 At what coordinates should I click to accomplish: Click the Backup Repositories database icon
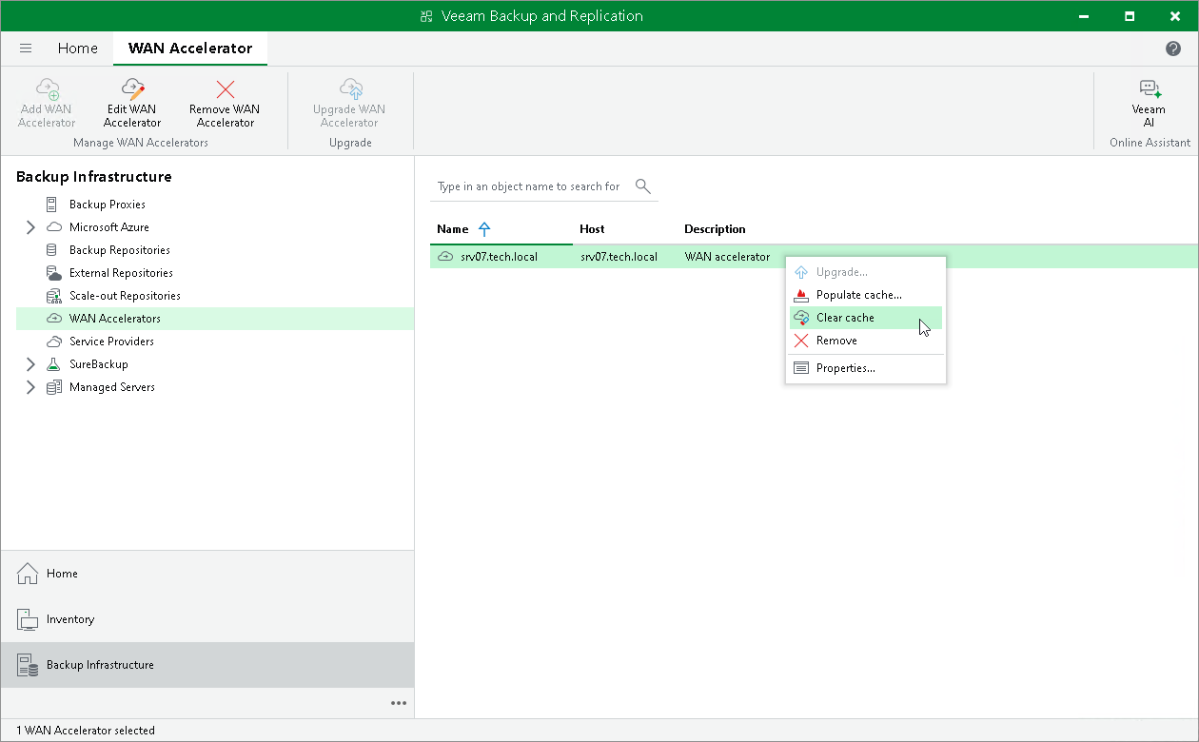point(52,250)
